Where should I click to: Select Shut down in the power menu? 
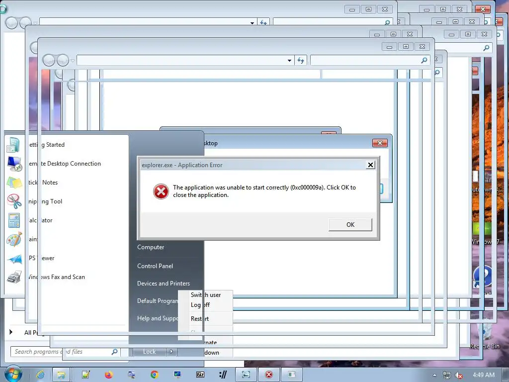pyautogui.click(x=212, y=353)
